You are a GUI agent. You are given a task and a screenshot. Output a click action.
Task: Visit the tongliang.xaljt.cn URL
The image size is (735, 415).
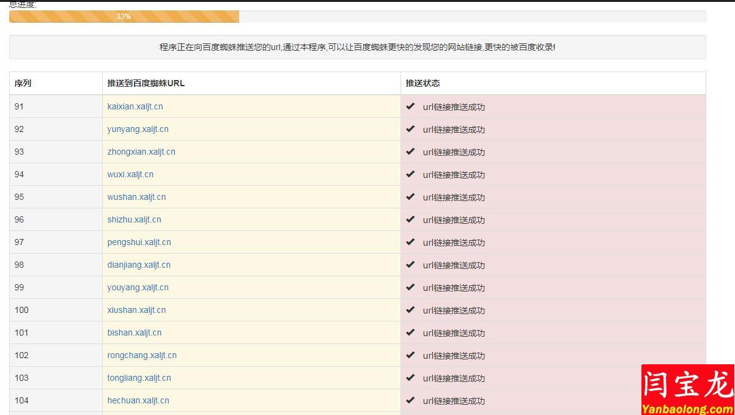(139, 378)
